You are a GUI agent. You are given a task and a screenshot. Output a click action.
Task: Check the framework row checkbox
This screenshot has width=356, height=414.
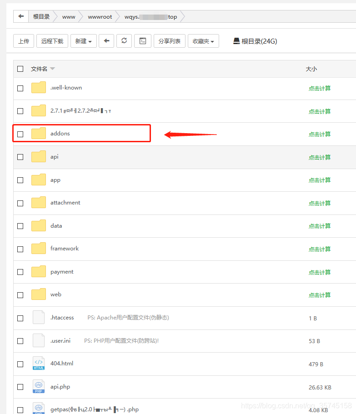point(20,249)
